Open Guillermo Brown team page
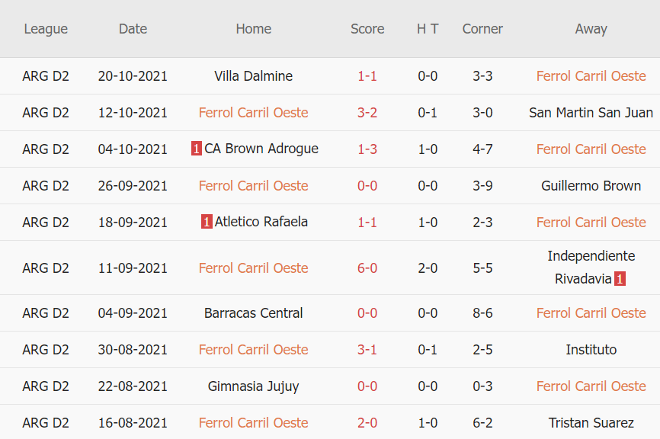Image resolution: width=660 pixels, height=439 pixels. pyautogui.click(x=591, y=186)
